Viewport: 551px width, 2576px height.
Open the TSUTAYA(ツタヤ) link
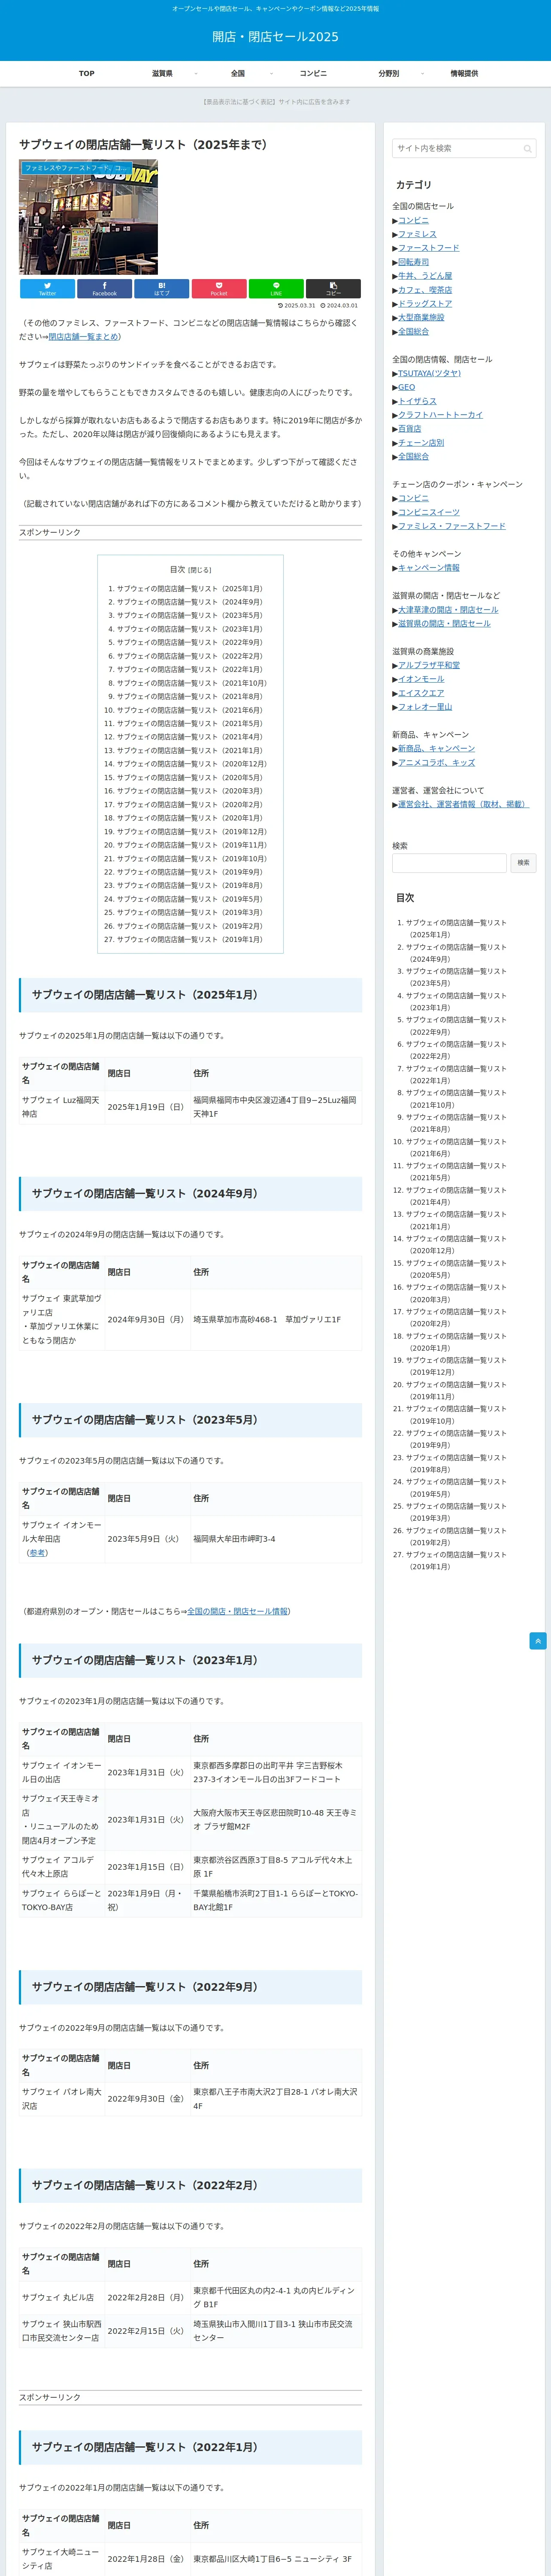click(x=429, y=373)
